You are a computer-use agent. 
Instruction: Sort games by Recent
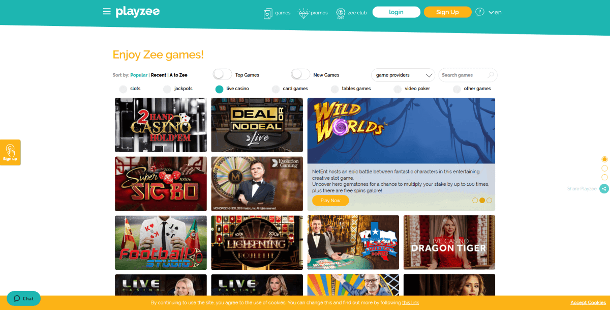click(159, 75)
